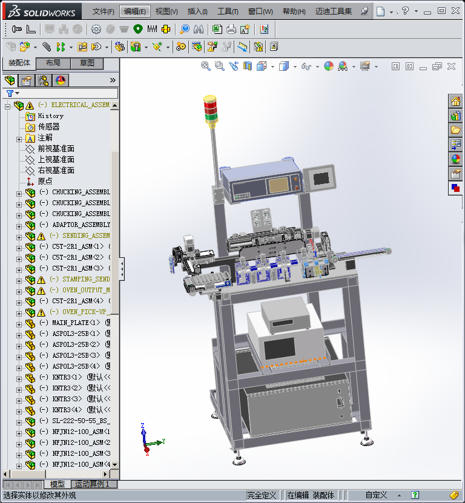Click the Assembly Features icon
Screen dimensions: 465x503
tap(136, 47)
